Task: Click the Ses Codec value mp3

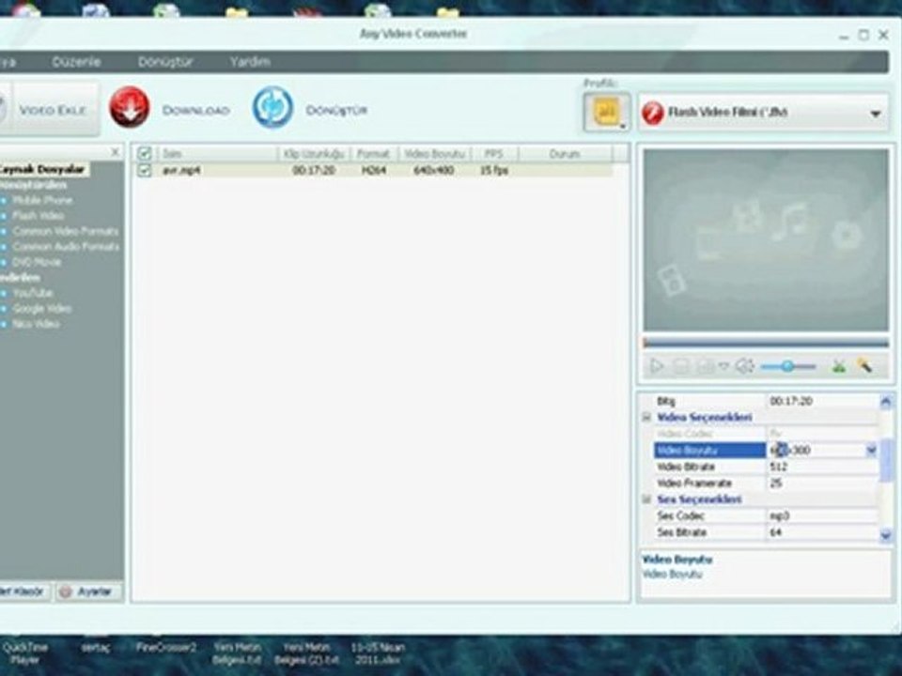Action: 821,516
